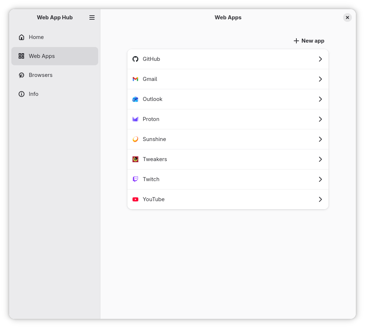Image resolution: width=365 pixels, height=328 pixels.
Task: Open the YouTube row arrow
Action: [x=320, y=199]
